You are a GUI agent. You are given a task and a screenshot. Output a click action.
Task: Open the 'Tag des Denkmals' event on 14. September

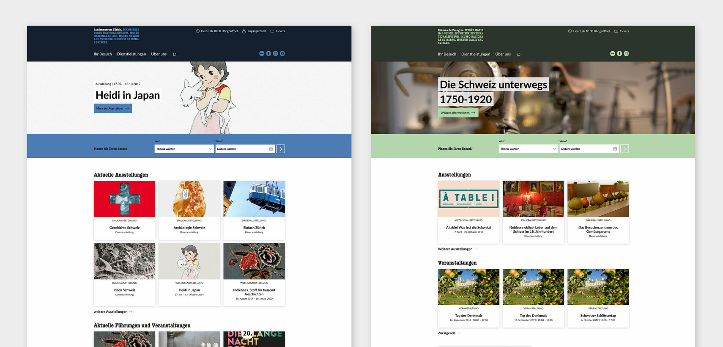(x=468, y=298)
